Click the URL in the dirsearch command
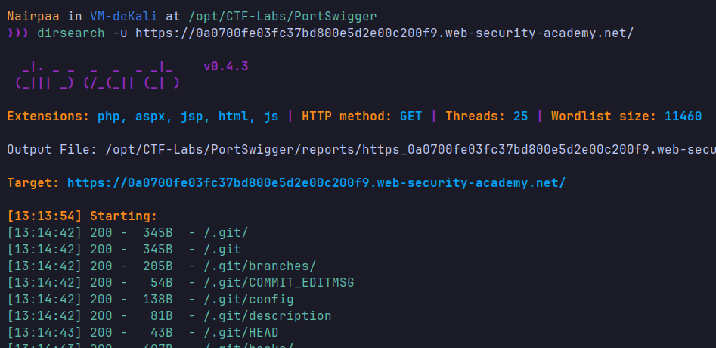The height and width of the screenshot is (348, 716). pyautogui.click(x=384, y=33)
